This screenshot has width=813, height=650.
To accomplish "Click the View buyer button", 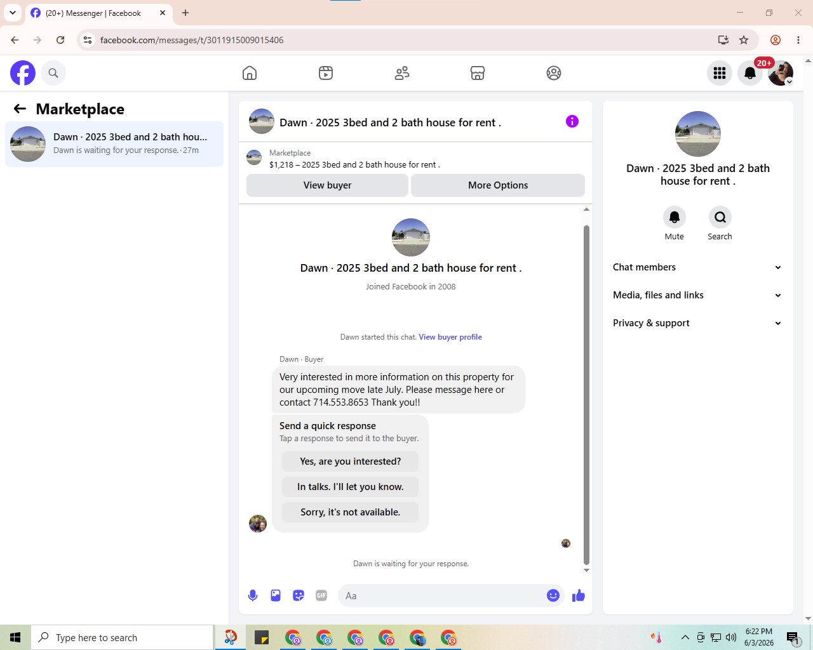I will [327, 185].
